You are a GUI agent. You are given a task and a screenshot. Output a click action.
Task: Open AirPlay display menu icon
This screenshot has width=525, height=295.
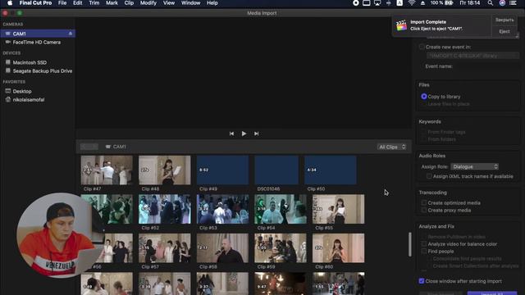(377, 3)
